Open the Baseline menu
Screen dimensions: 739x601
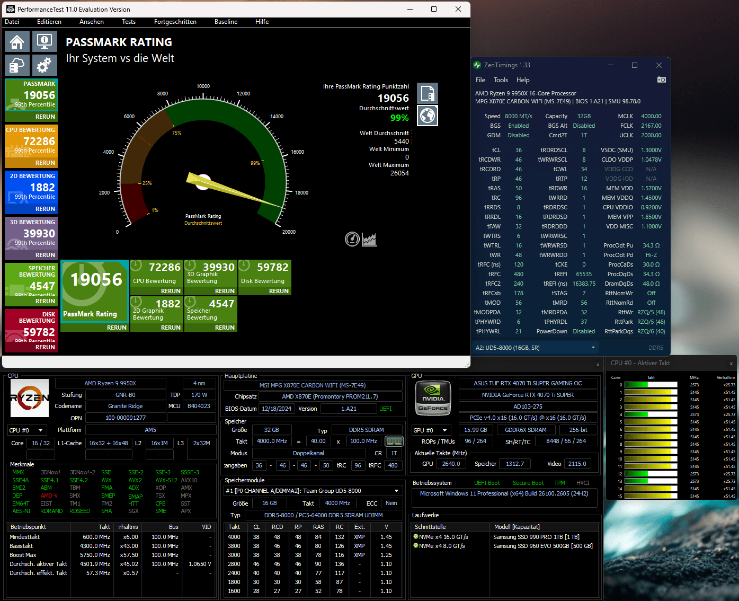pos(226,22)
